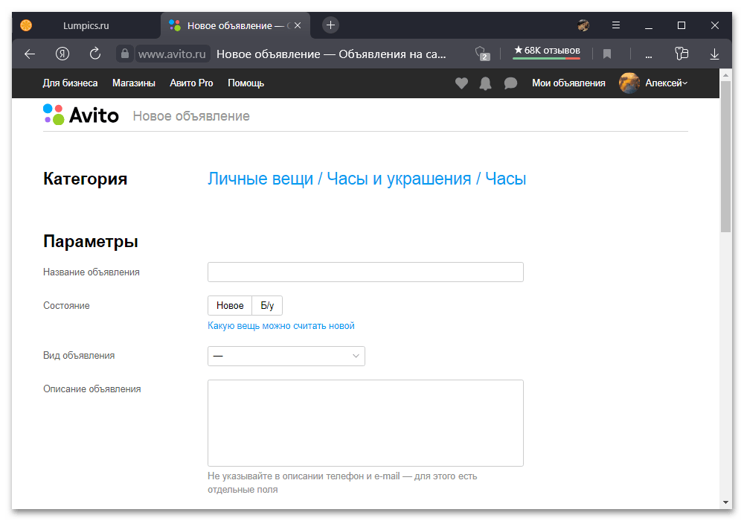The width and height of the screenshot is (744, 521).
Task: Click the 'Название объявления' input field
Action: point(365,272)
